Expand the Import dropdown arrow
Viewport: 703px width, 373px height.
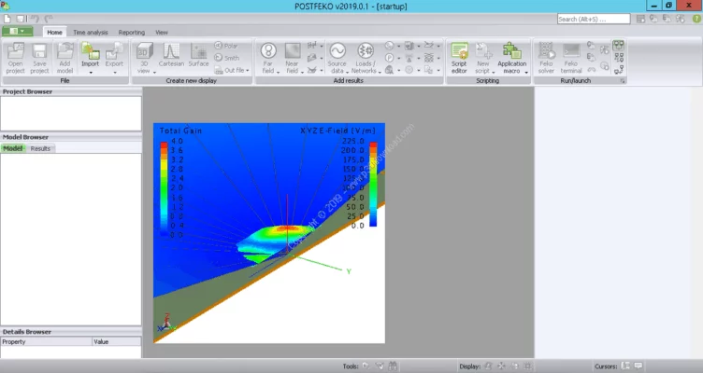[90, 73]
